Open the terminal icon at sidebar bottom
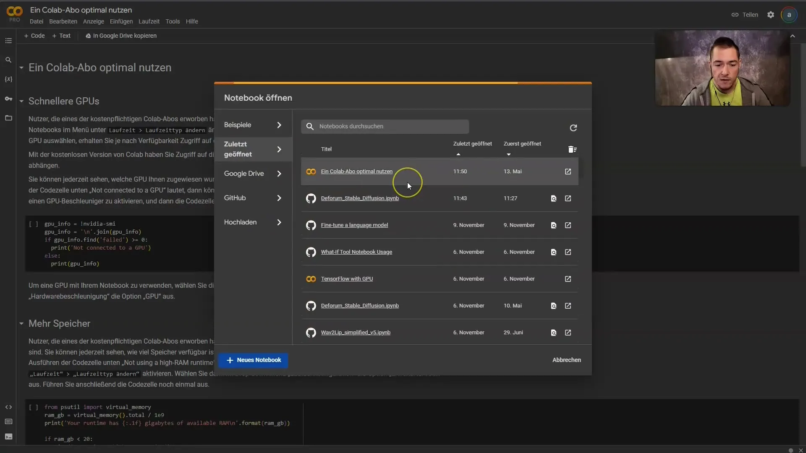Image resolution: width=806 pixels, height=453 pixels. coord(8,437)
